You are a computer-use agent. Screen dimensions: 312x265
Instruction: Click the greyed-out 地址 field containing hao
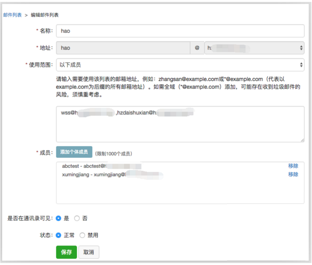[x=123, y=48]
